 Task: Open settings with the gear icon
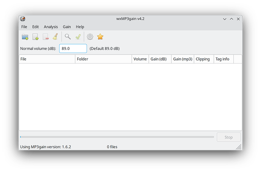[x=90, y=37]
